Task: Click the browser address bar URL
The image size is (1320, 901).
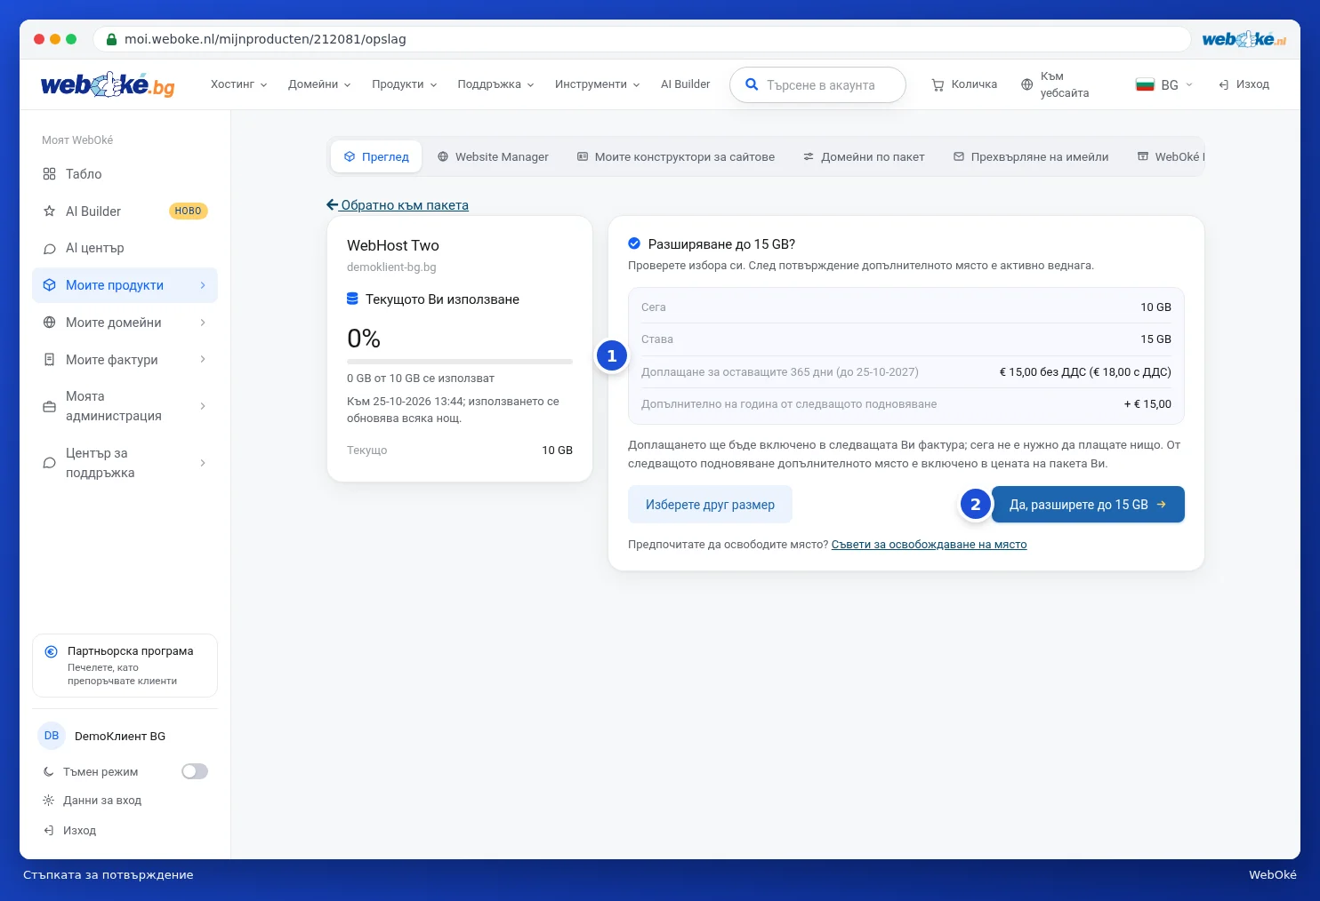Action: [x=265, y=39]
